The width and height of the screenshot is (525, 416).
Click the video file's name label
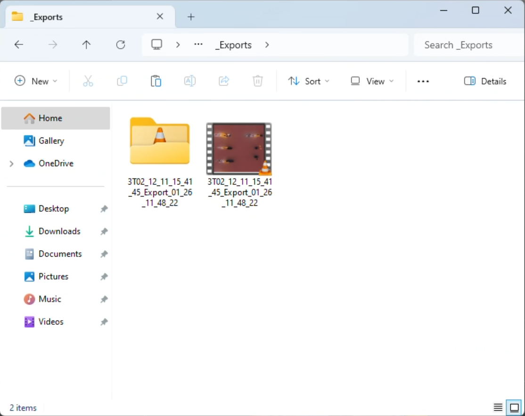pyautogui.click(x=240, y=192)
